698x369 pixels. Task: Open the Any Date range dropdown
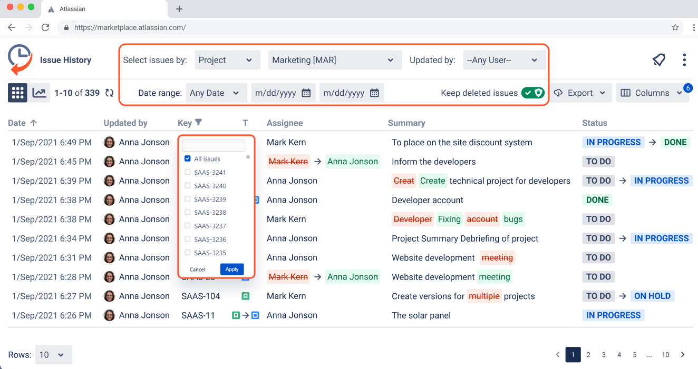[216, 92]
